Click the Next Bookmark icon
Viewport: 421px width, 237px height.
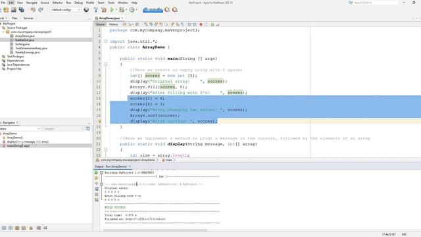(178, 24)
